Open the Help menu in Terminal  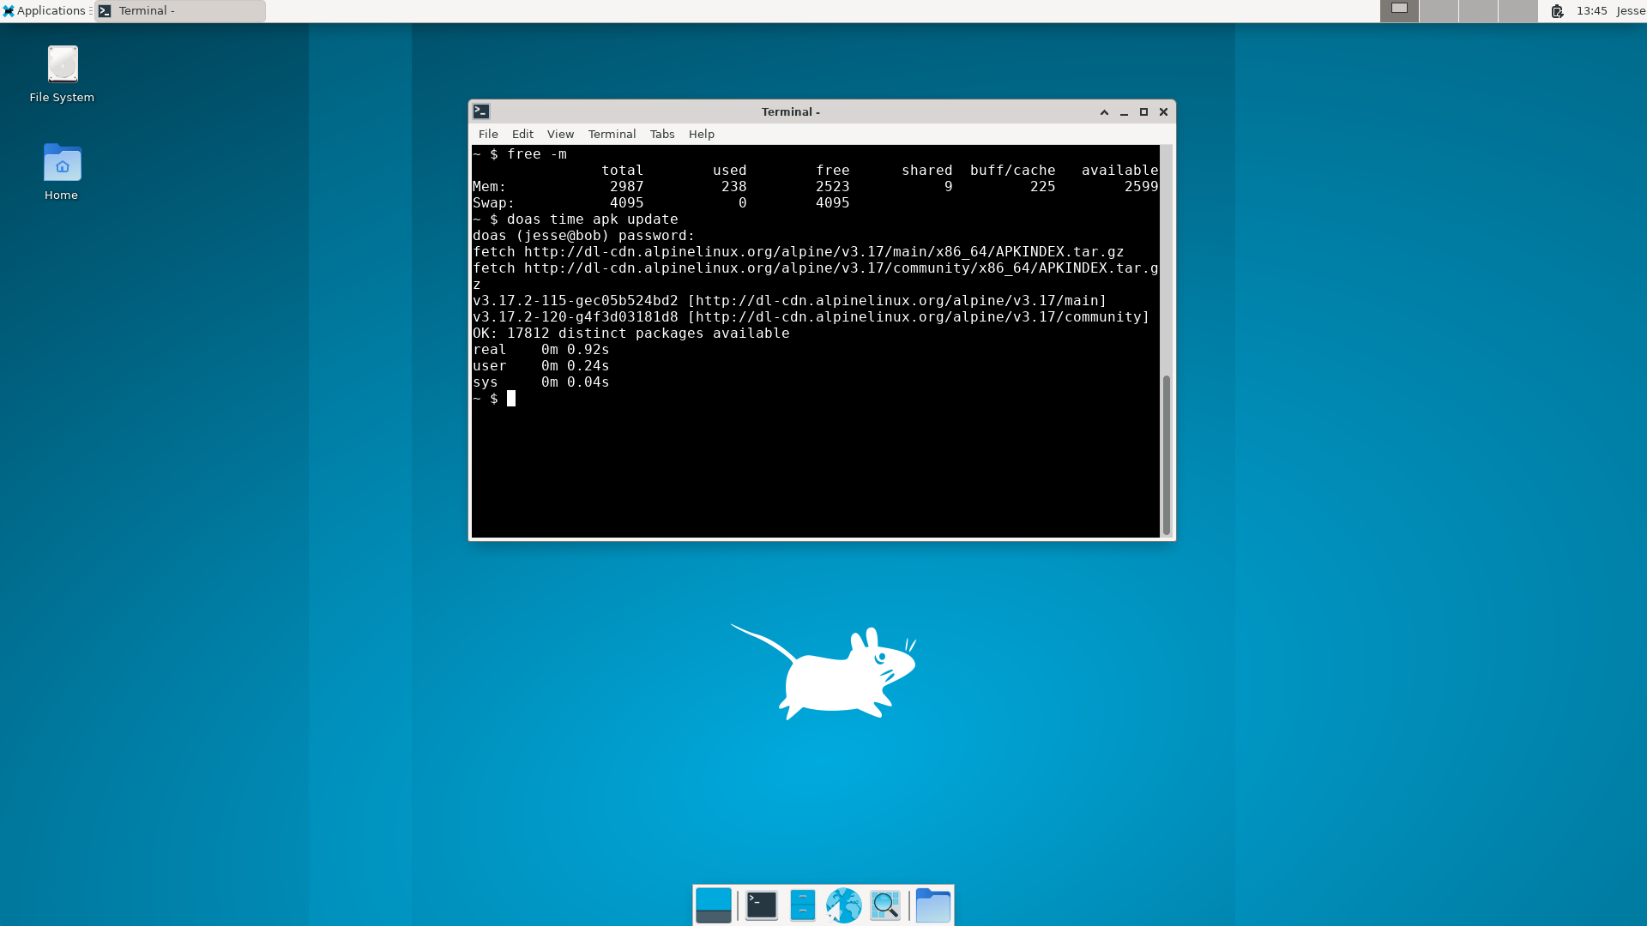701,134
